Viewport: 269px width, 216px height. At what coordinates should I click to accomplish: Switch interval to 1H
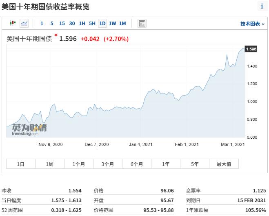click(x=82, y=23)
